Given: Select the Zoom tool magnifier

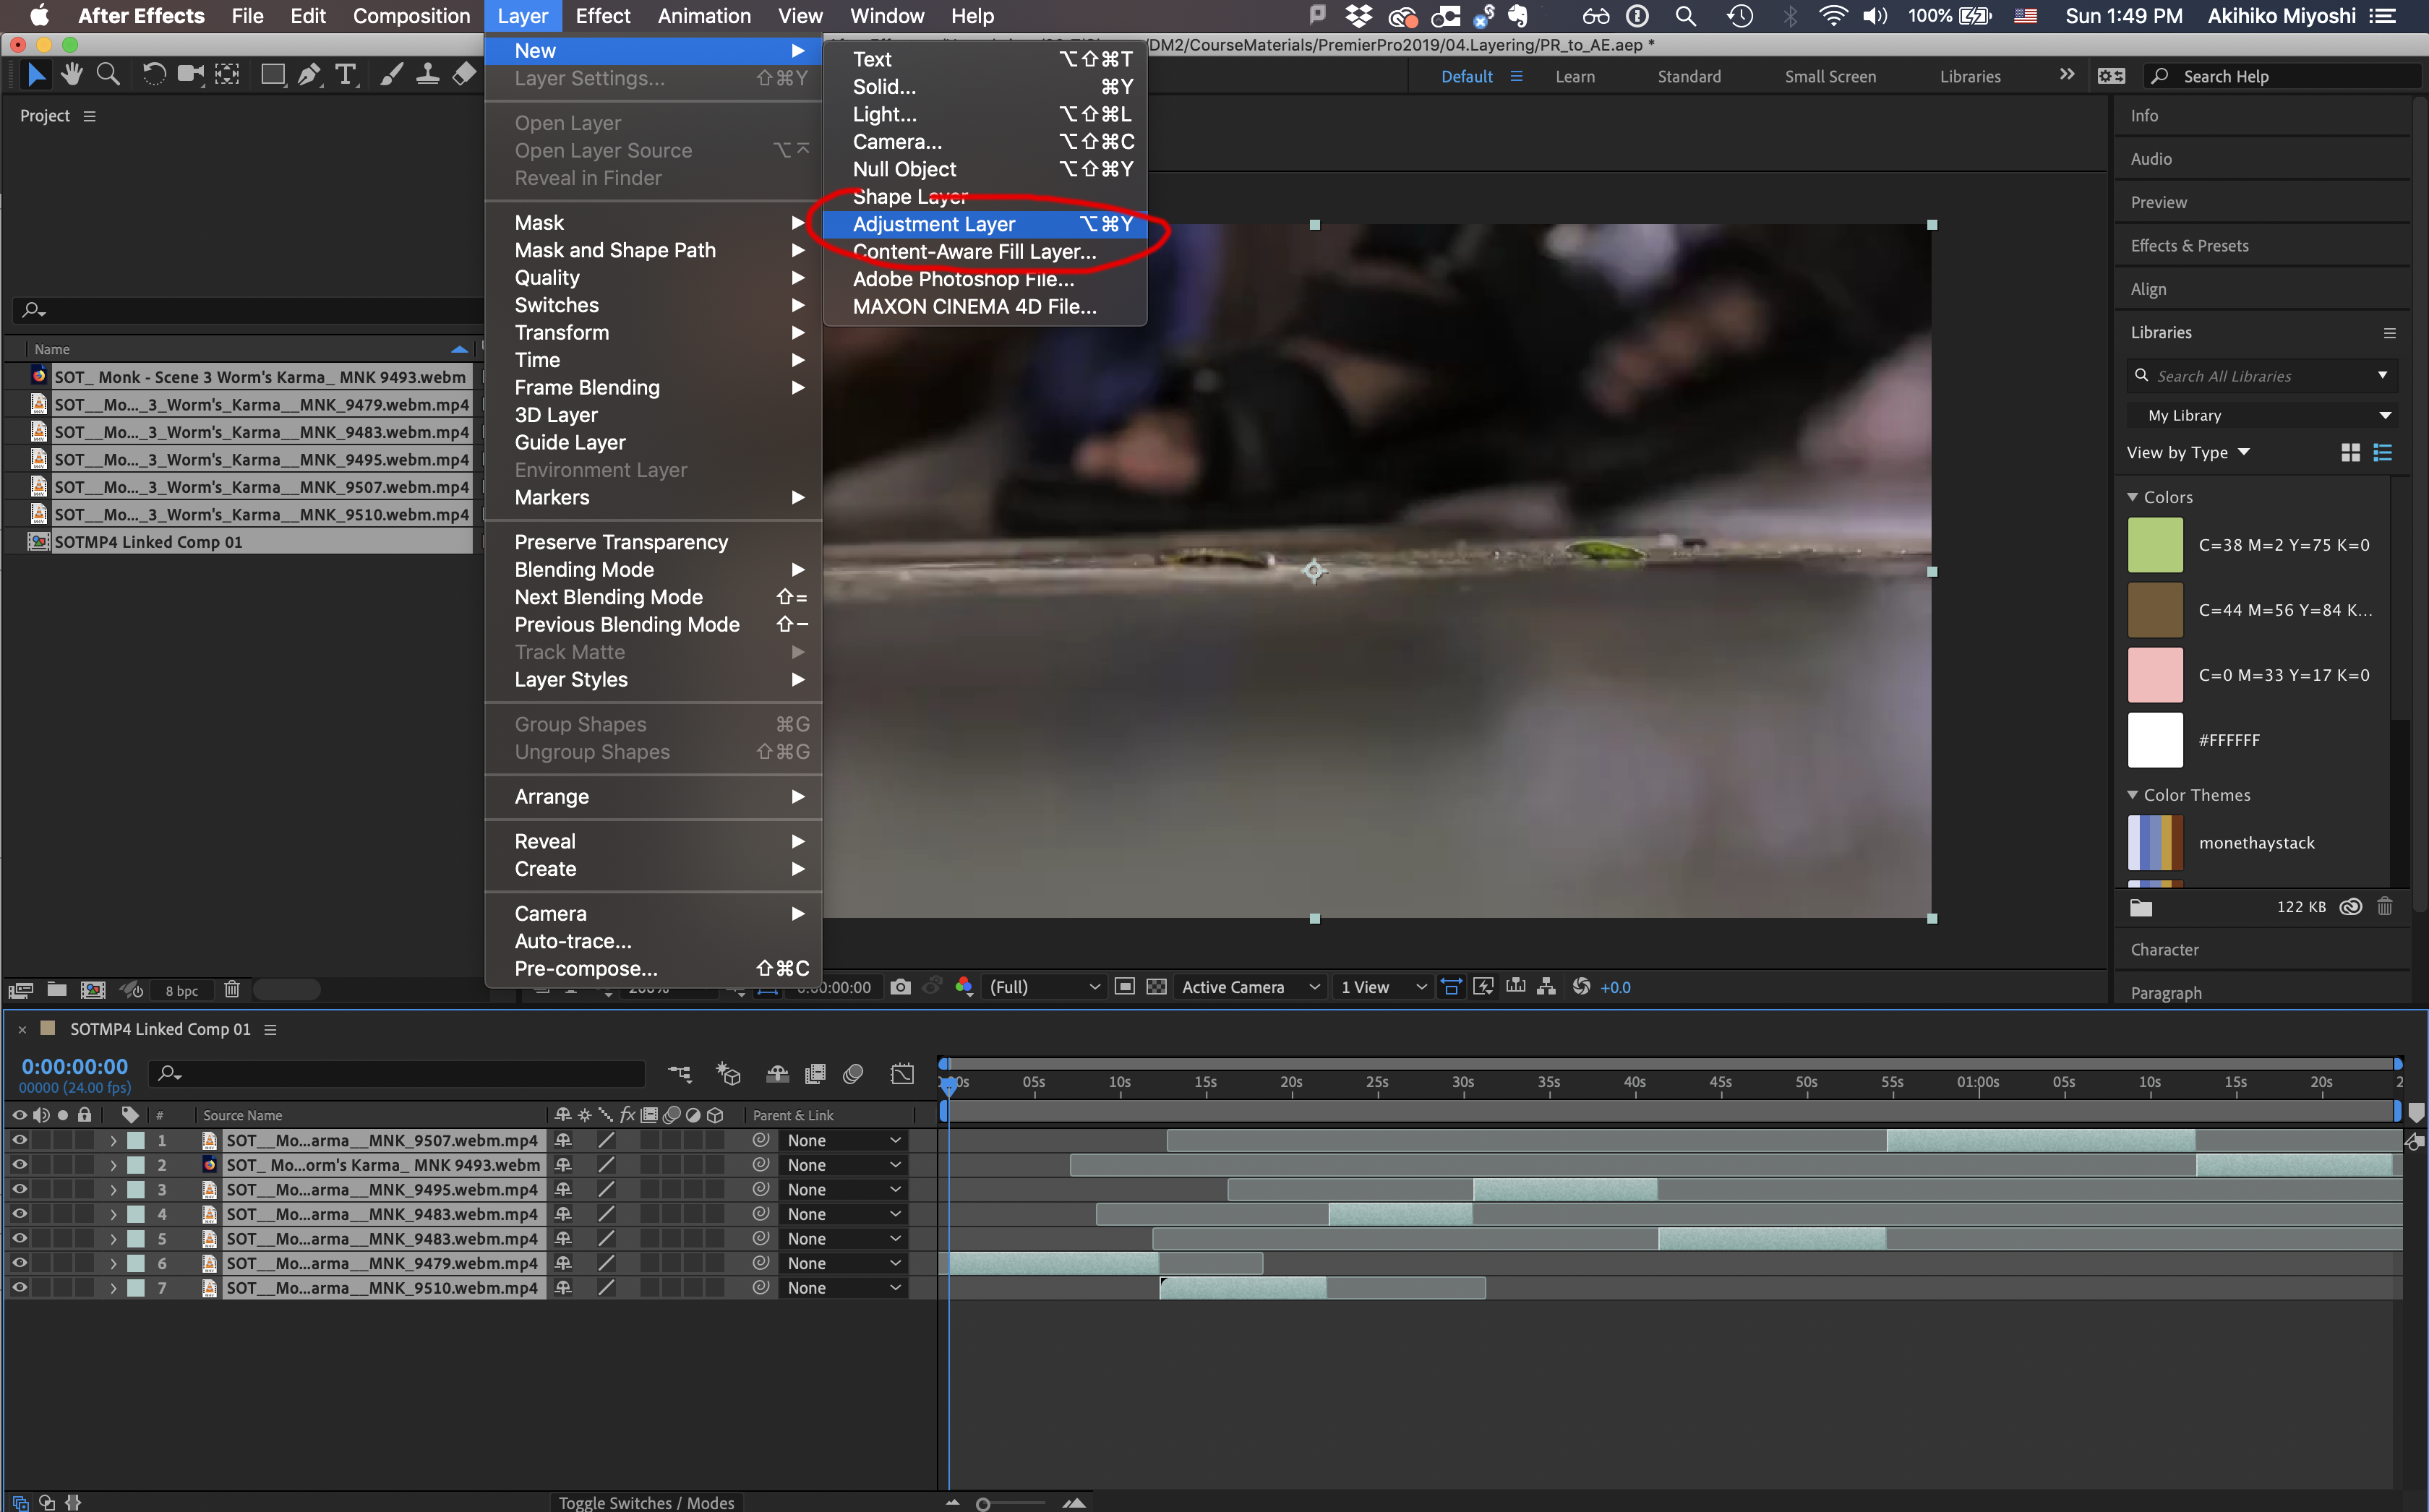Looking at the screenshot, I should click(108, 75).
